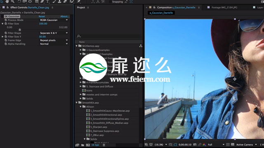Click the Reset link for SK Gaussian
The height and width of the screenshot is (148, 264).
[42, 16]
